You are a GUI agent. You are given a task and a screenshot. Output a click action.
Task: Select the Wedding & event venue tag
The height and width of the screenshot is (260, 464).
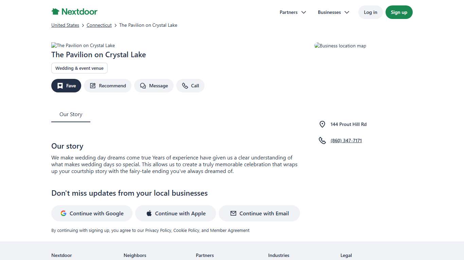coord(79,68)
